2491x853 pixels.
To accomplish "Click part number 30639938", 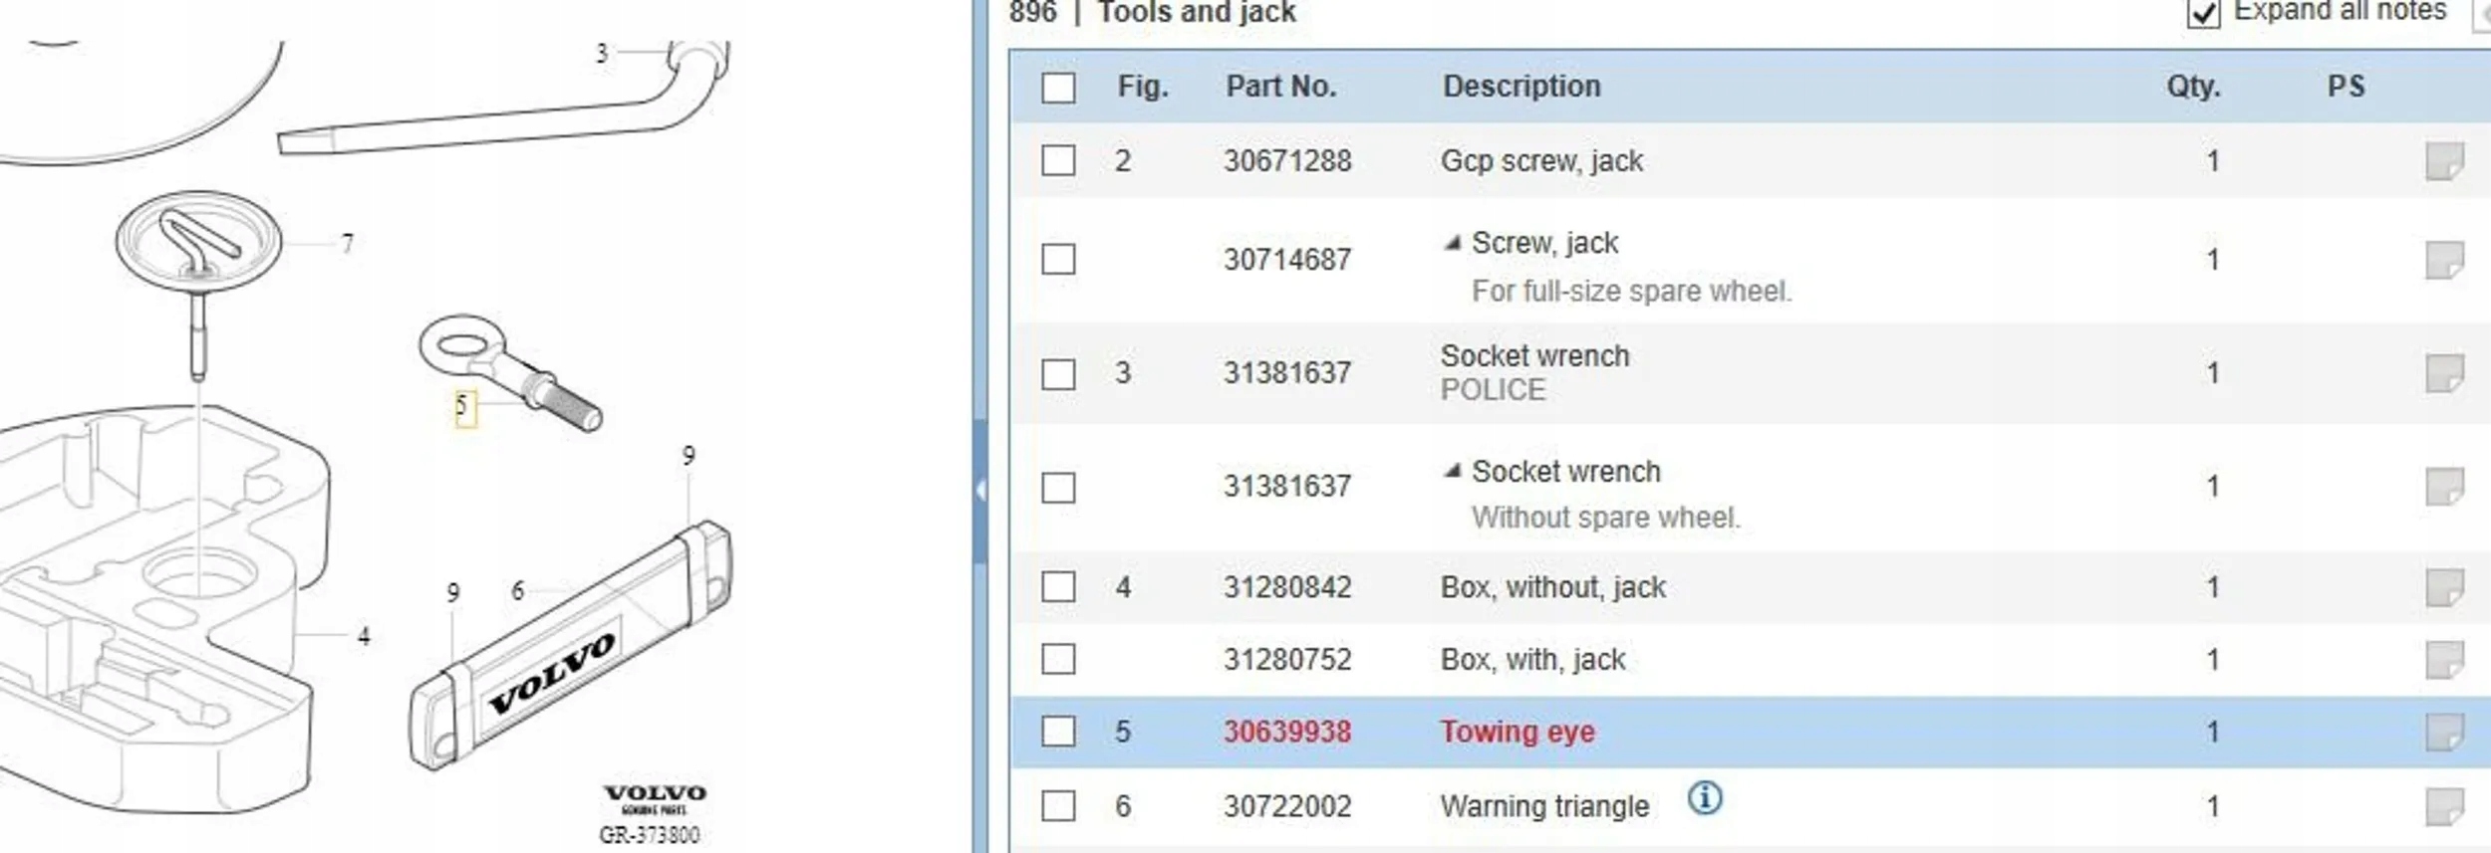I will (x=1287, y=733).
